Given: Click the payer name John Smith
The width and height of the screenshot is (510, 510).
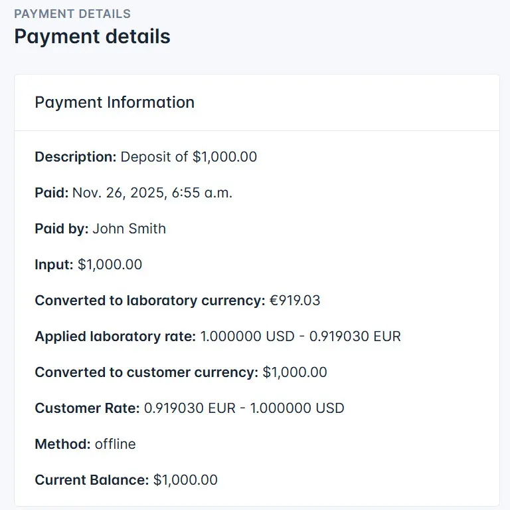Looking at the screenshot, I should pyautogui.click(x=129, y=229).
